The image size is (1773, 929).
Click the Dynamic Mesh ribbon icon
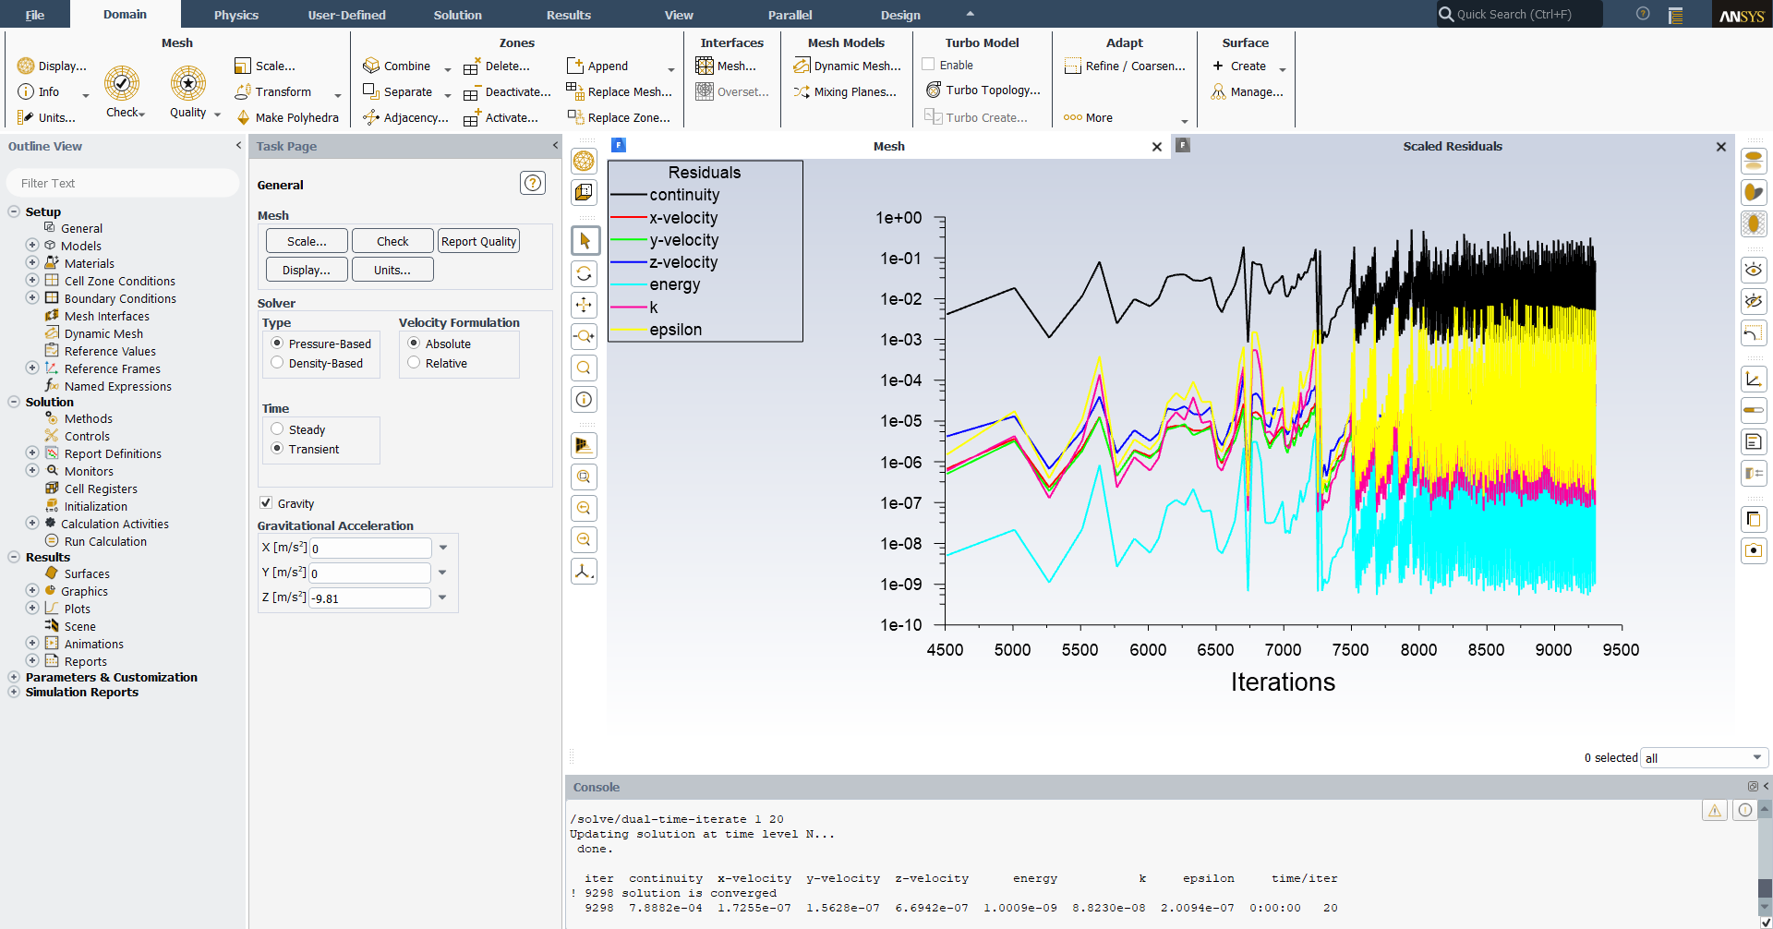802,66
